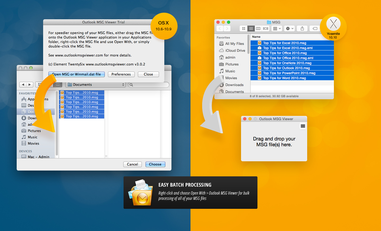Select Music in the file chooser sidebar

pyautogui.click(x=29, y=137)
